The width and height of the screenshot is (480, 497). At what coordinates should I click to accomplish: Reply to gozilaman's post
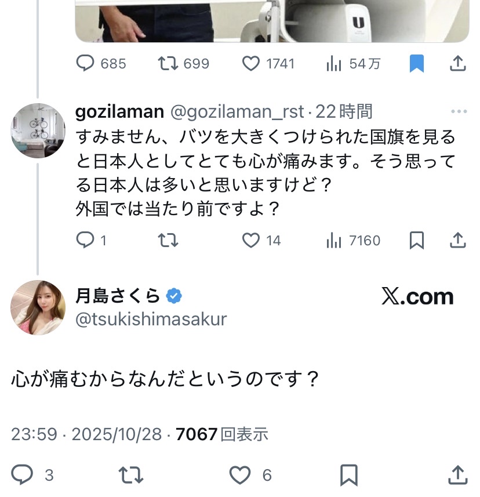[85, 240]
